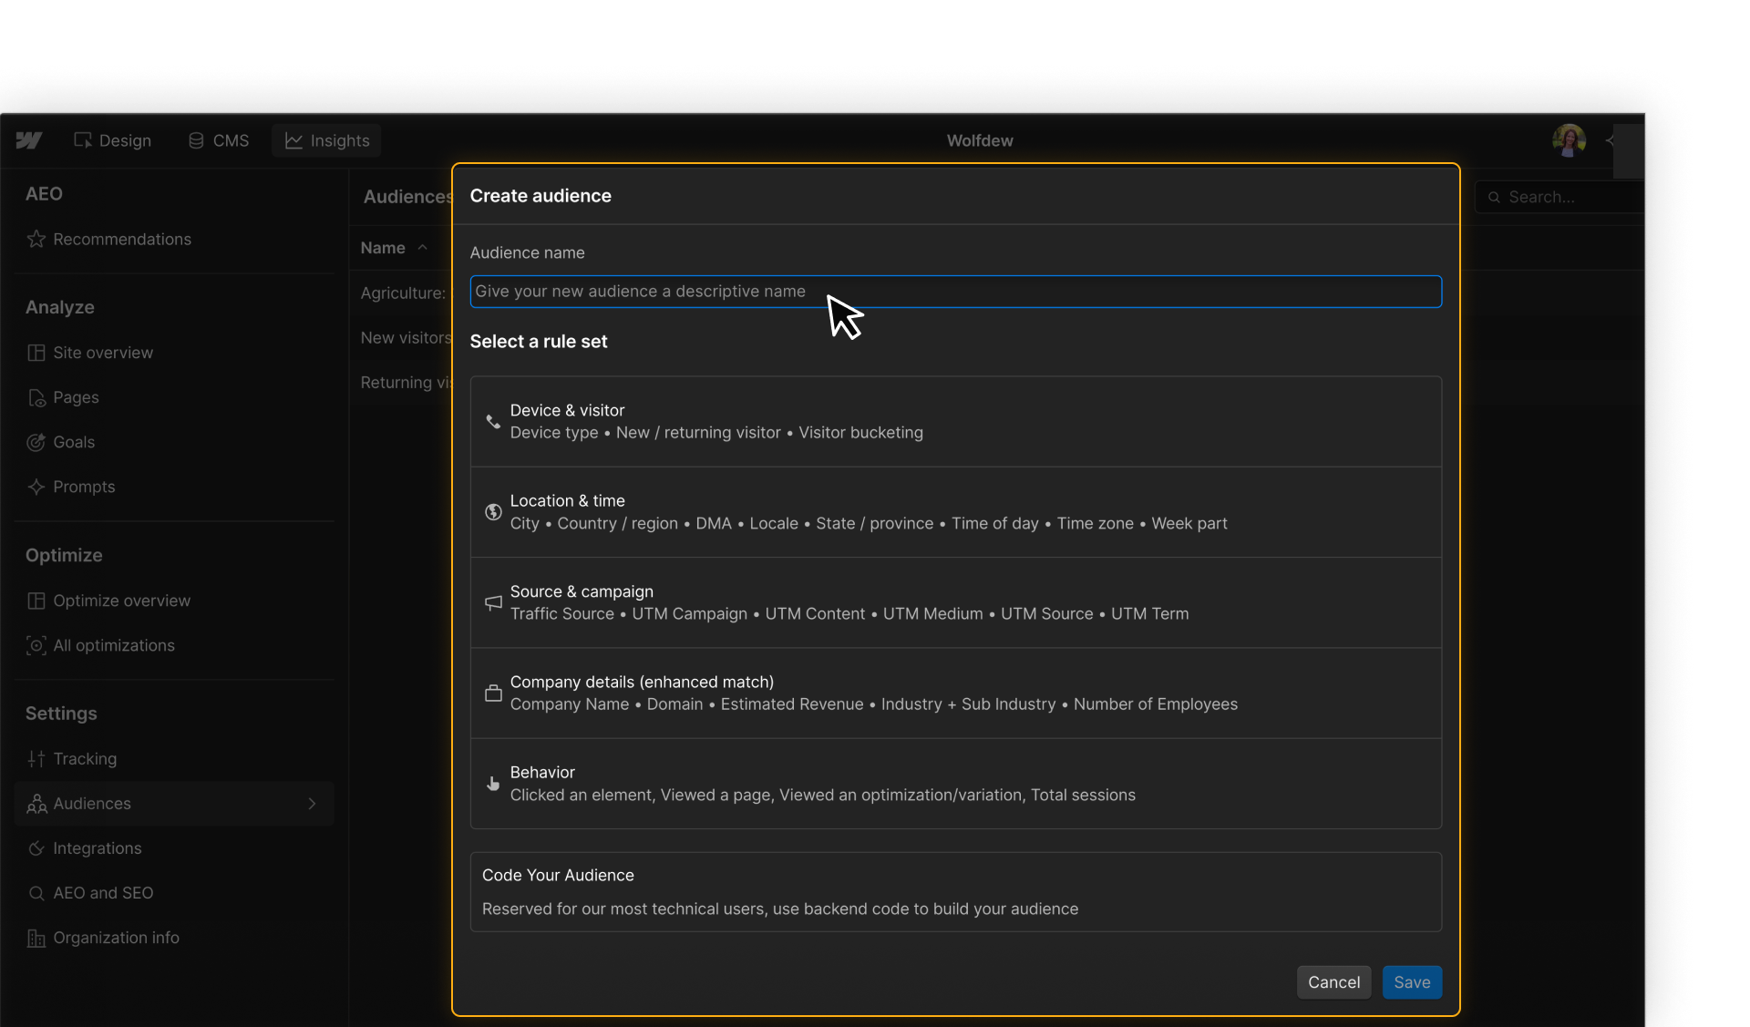Open the Design tab
The width and height of the screenshot is (1750, 1027).
tap(112, 140)
